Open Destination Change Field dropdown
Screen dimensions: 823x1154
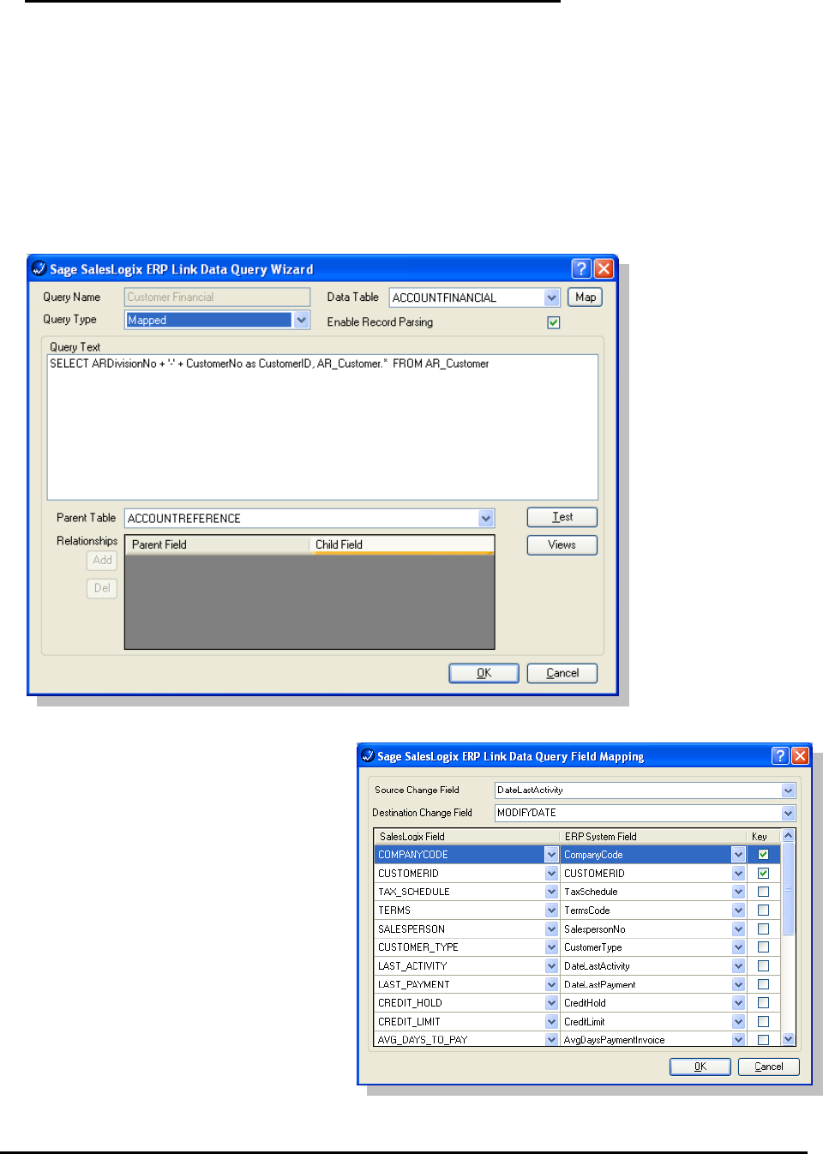tap(788, 813)
